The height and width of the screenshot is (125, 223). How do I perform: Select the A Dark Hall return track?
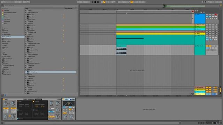click(x=200, y=87)
